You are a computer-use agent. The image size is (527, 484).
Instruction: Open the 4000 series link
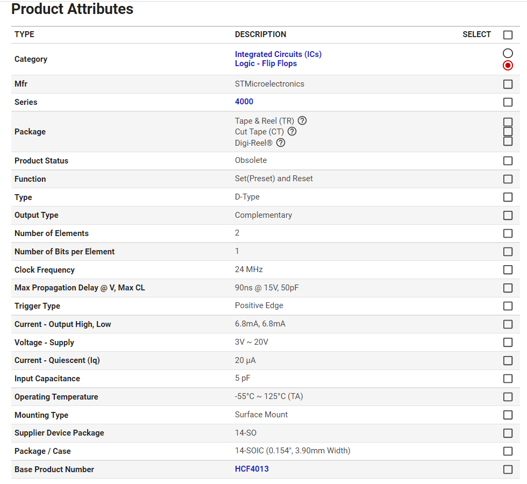pos(244,102)
